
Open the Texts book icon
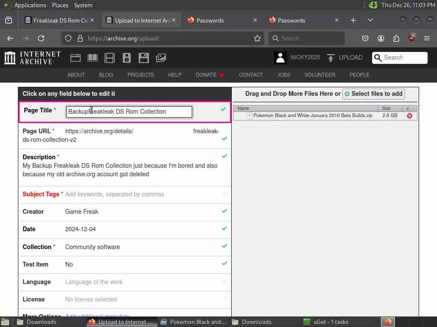tap(93, 58)
